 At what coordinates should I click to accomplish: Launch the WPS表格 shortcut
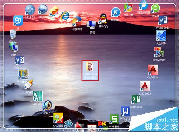coord(114,119)
